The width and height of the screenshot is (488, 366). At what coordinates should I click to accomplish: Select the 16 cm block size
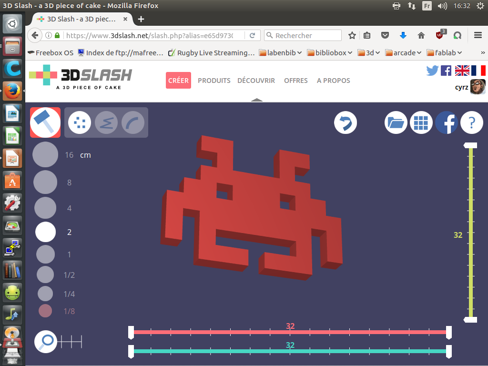[45, 155]
